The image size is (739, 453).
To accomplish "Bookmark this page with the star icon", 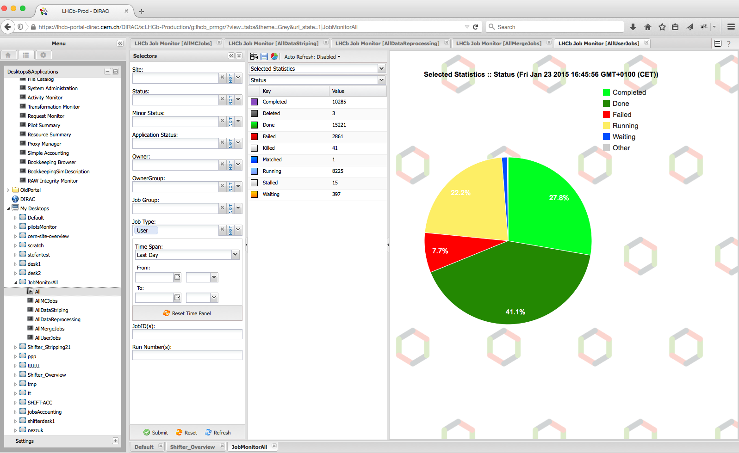I will (x=662, y=27).
